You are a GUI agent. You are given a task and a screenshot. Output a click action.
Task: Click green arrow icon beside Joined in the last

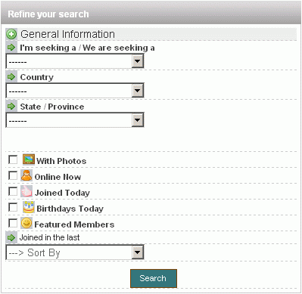pos(11,237)
